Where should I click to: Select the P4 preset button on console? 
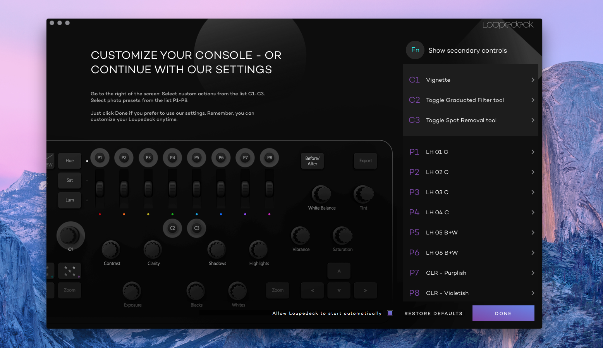click(x=173, y=158)
